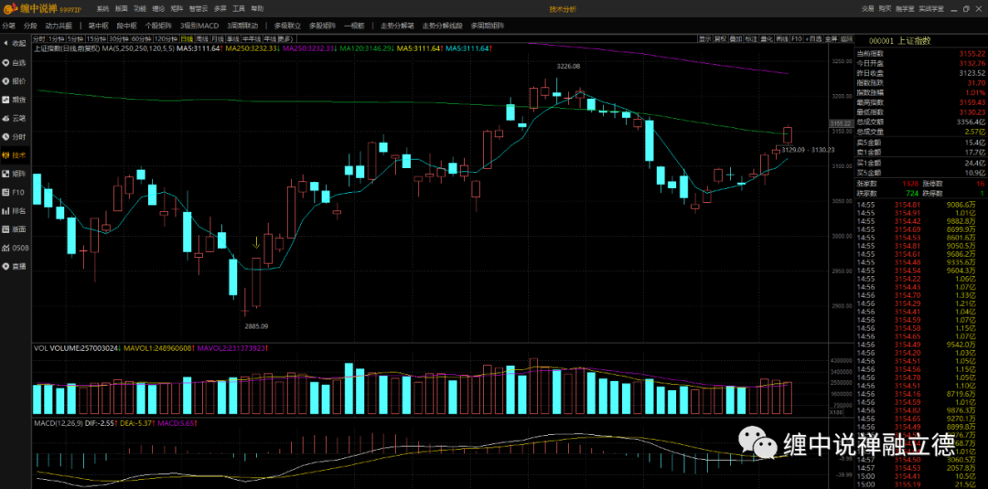Image resolution: width=988 pixels, height=489 pixels.
Task: Click 交易 in the title bar
Action: 867,9
